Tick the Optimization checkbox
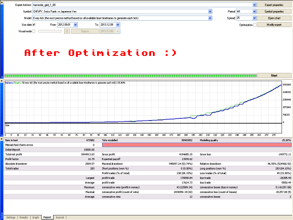Viewport: 293px width, 220px height. (255, 25)
